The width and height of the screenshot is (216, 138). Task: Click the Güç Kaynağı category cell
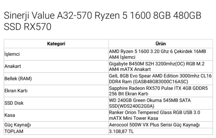(56, 125)
